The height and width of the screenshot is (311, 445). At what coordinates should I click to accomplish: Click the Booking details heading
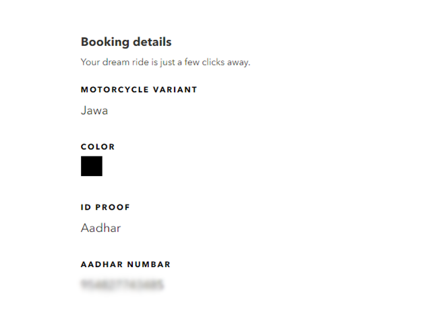click(126, 42)
